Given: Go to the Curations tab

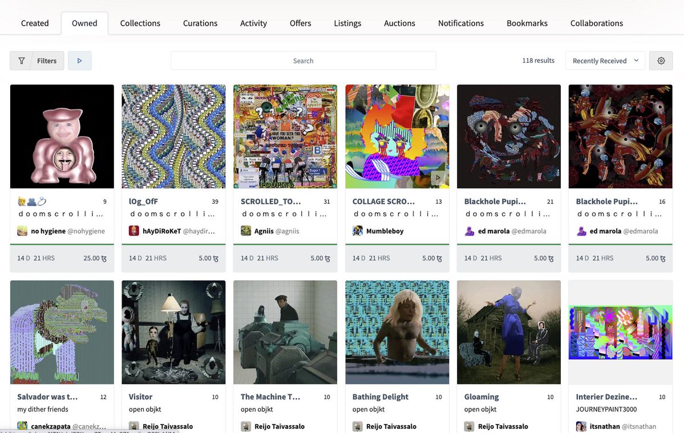Looking at the screenshot, I should (200, 23).
